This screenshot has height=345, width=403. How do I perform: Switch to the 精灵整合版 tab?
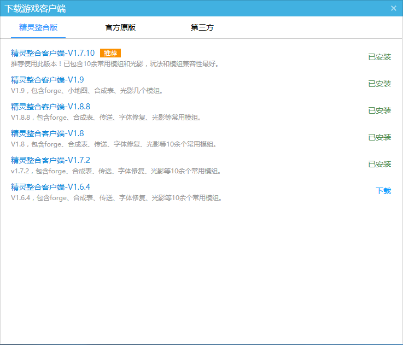point(38,27)
